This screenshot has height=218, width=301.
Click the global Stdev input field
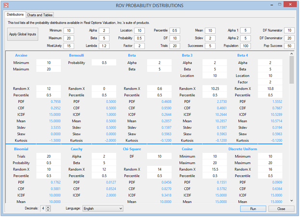210,38
